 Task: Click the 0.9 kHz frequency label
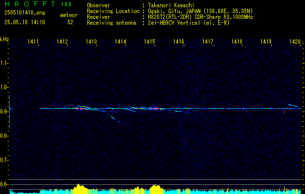click(x=4, y=112)
